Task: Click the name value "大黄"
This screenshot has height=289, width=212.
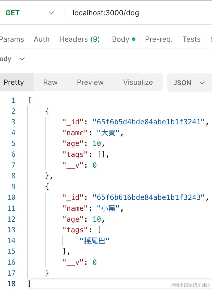Action: pyautogui.click(x=108, y=133)
